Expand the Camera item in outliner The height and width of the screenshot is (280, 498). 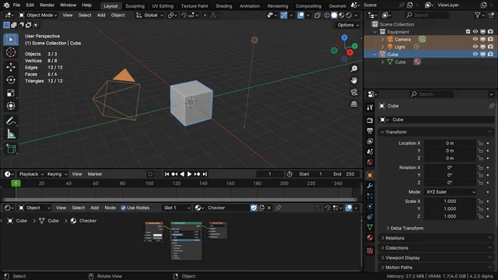[x=382, y=40]
